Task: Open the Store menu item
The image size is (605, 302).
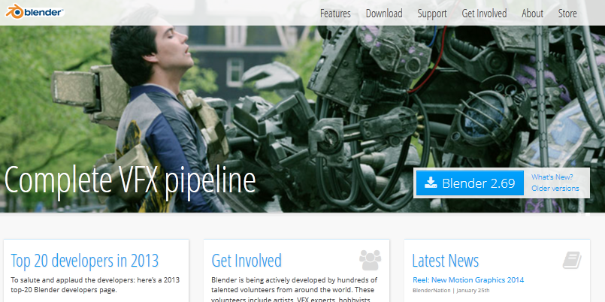Action: point(567,14)
